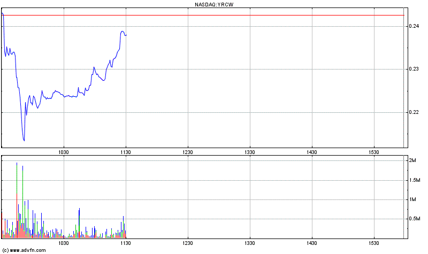This screenshot has width=428, height=254.
Task: Click the 1330 label under volume chart
Action: click(x=250, y=243)
